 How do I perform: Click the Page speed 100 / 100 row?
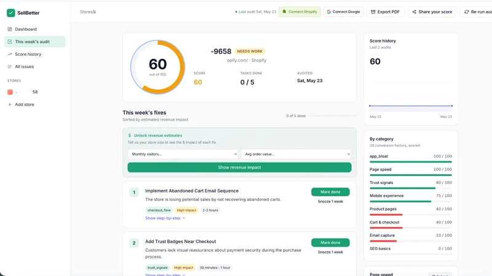click(411, 171)
